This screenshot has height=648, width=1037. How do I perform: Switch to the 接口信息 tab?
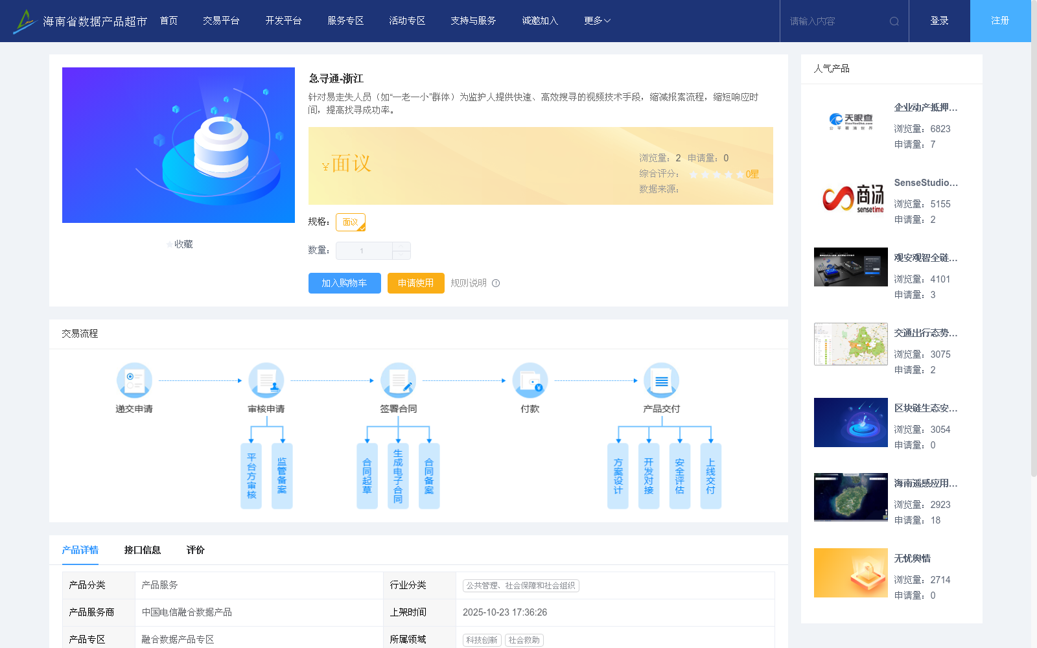[142, 550]
